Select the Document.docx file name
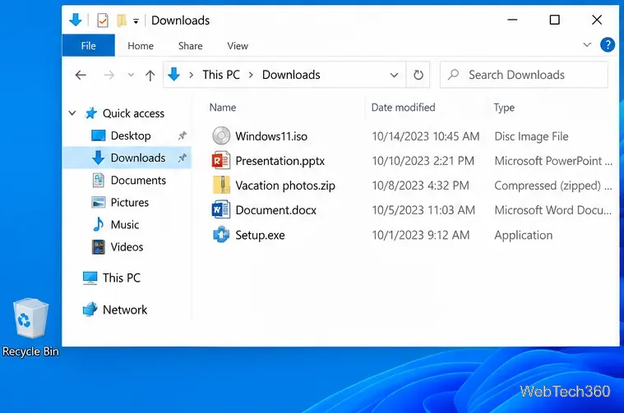This screenshot has height=413, width=624. click(x=275, y=210)
